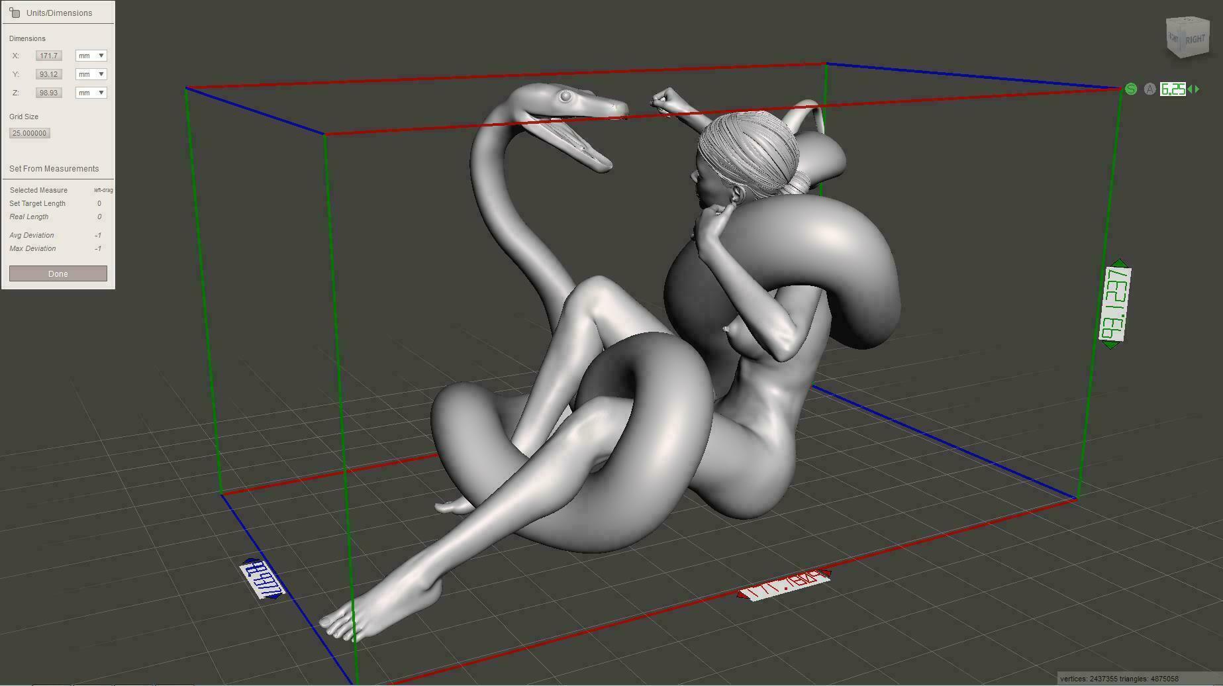
Task: Click the up arrow above the green height label
Action: tap(1119, 263)
